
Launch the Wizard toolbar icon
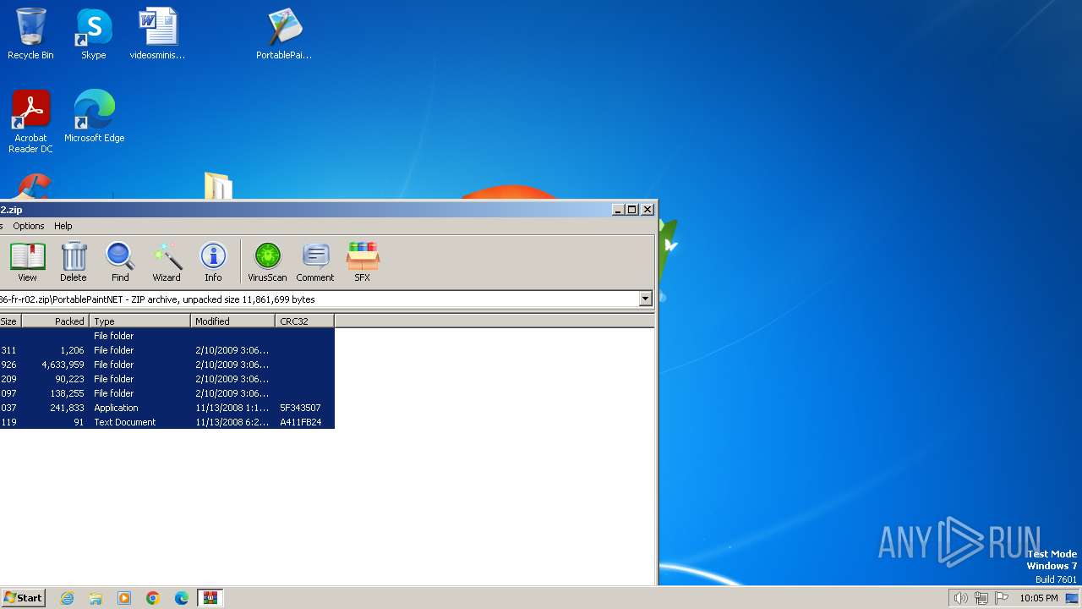tap(167, 261)
